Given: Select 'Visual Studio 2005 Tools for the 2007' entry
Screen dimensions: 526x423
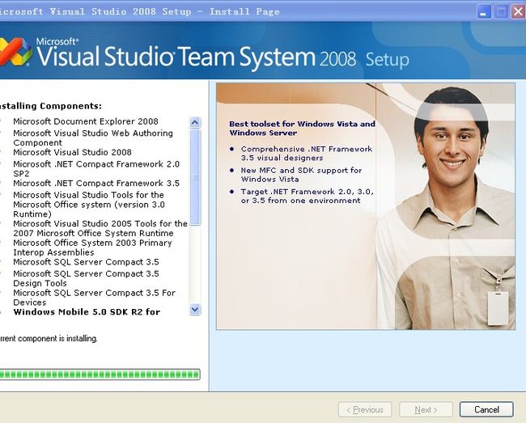Looking at the screenshot, I should [x=100, y=228].
